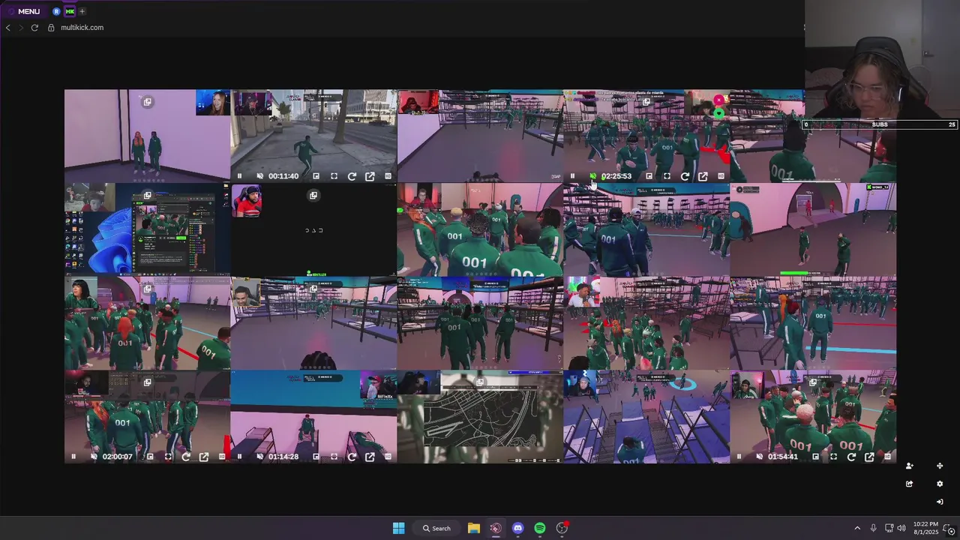This screenshot has height=540, width=960.
Task: Toggle mini player on 02:25:53 stream
Action: tap(649, 176)
